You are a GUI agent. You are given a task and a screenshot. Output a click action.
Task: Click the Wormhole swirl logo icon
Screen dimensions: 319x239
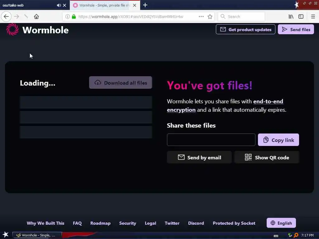coord(12,30)
